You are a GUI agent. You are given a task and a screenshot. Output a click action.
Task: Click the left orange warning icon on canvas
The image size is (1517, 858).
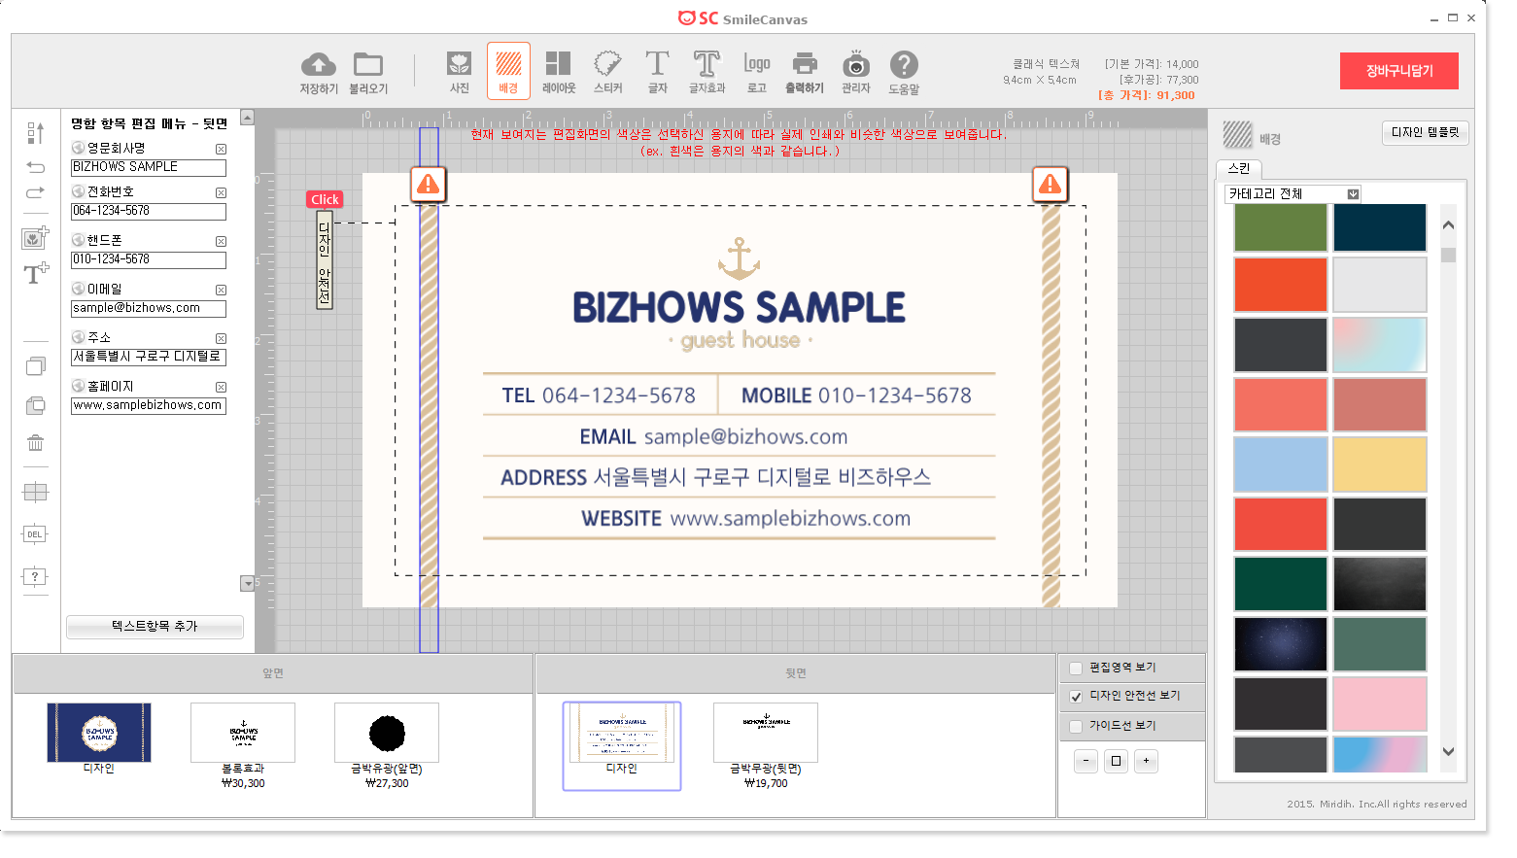click(x=428, y=184)
